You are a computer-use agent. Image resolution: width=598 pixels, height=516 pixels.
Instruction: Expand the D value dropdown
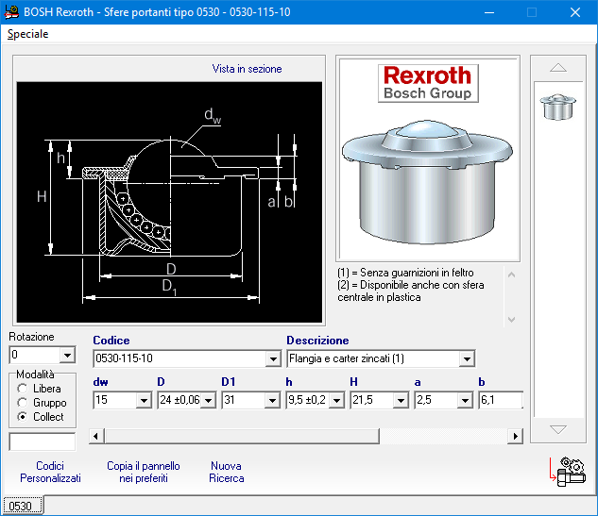coord(208,400)
